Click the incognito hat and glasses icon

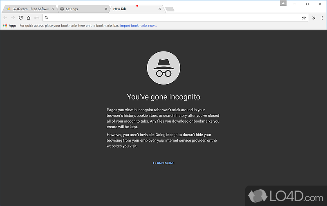[x=163, y=68]
